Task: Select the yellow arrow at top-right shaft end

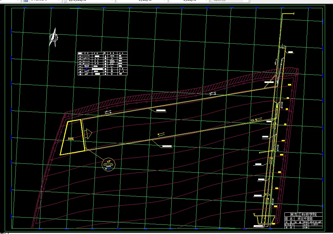Action: [288, 14]
